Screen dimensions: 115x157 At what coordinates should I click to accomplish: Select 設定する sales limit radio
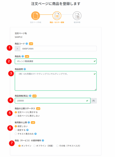point(16,130)
